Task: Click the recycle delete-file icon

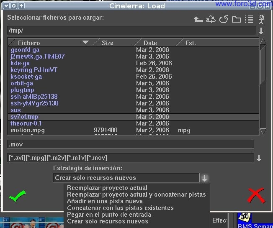Action: [x=211, y=19]
